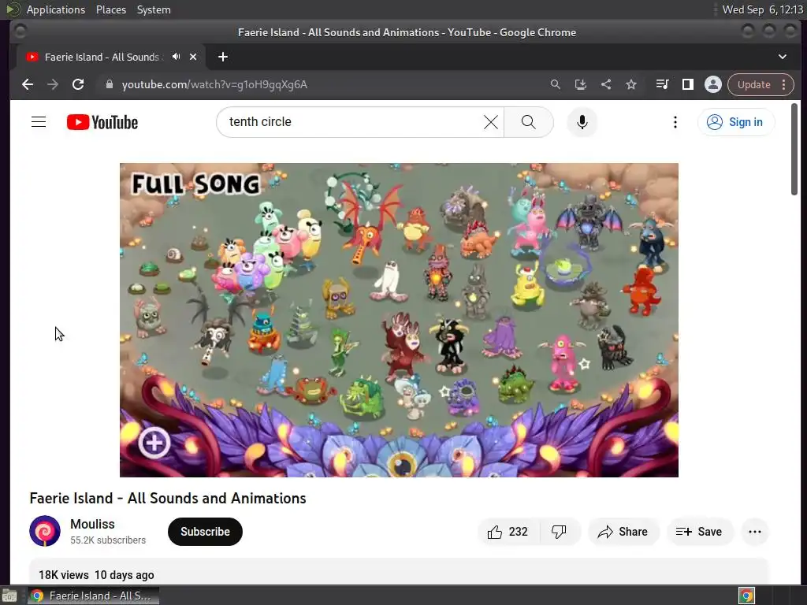807x605 pixels.
Task: Click taskbar Faerie Island Chrome window button
Action: click(x=93, y=596)
